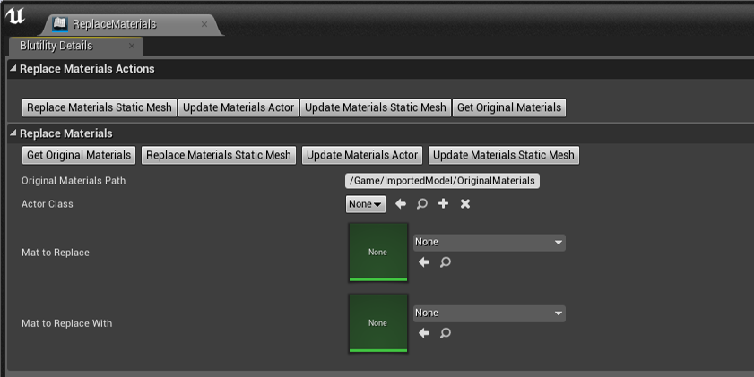
Task: Open the Mat to Replace With asset dropdown
Action: pos(489,313)
